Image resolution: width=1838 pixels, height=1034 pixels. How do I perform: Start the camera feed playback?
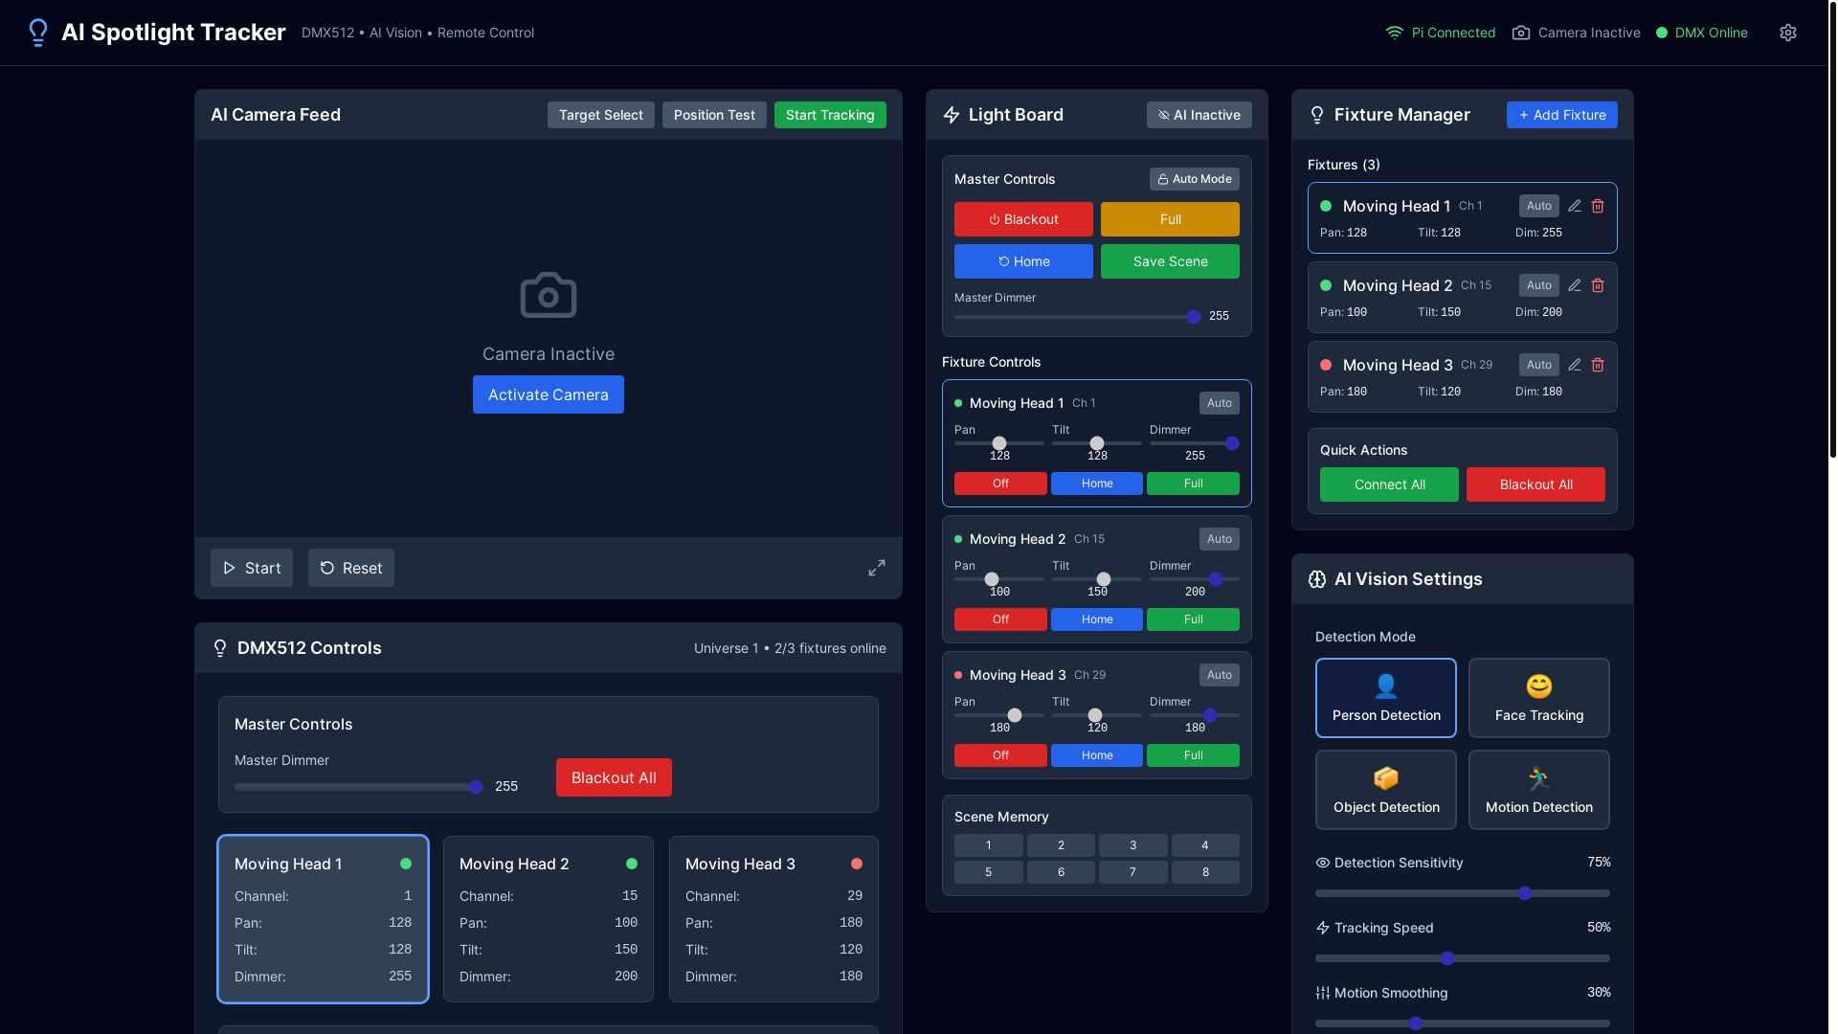coord(252,568)
